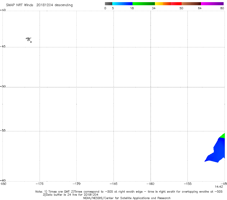
Task: Click the latitude label '-55'
Action: pyautogui.click(x=3, y=130)
